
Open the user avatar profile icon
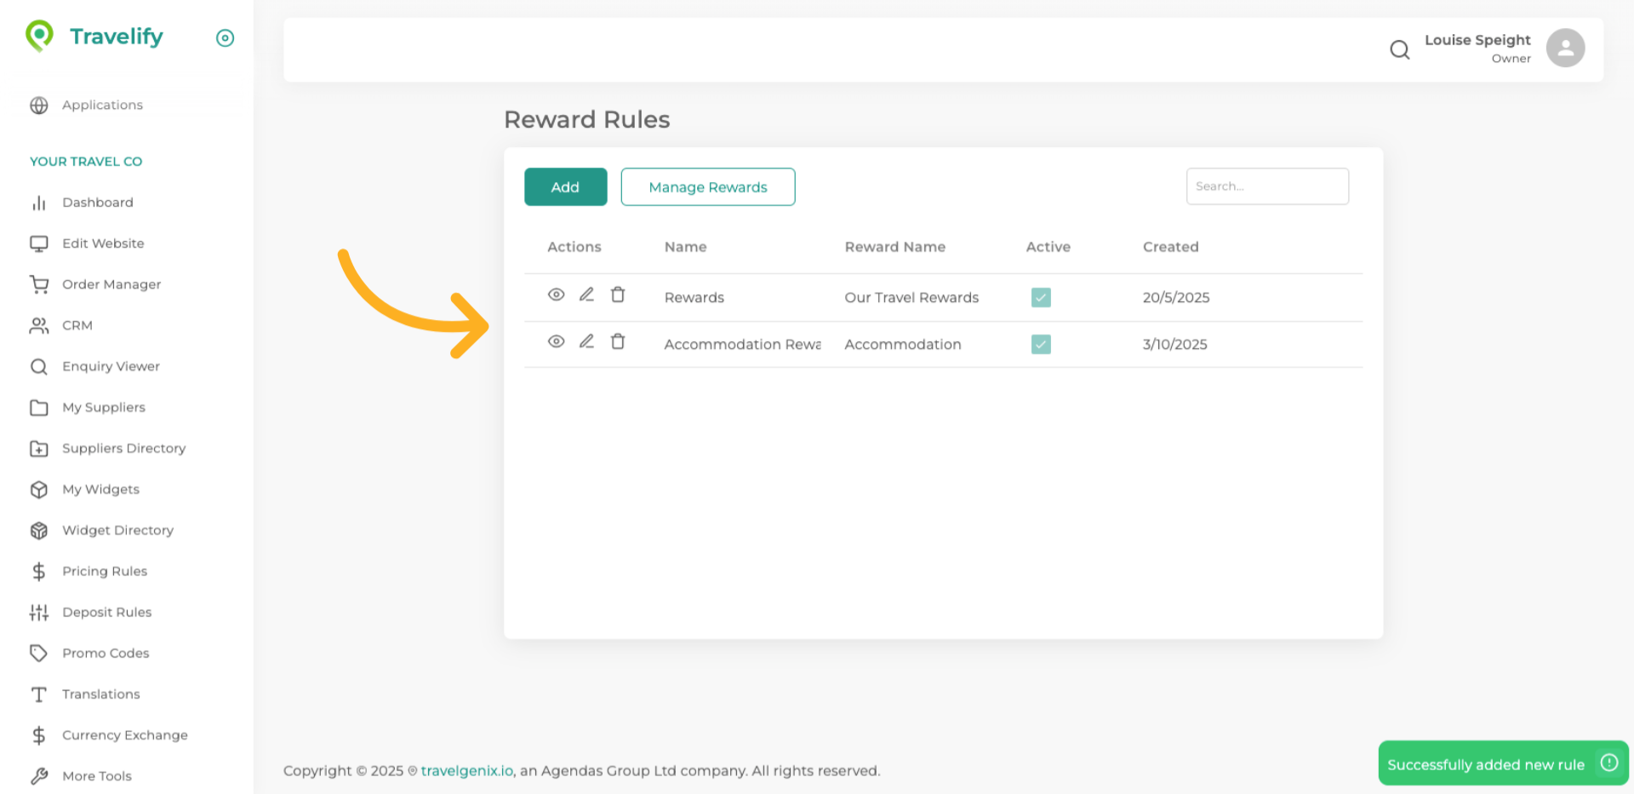pyautogui.click(x=1564, y=48)
